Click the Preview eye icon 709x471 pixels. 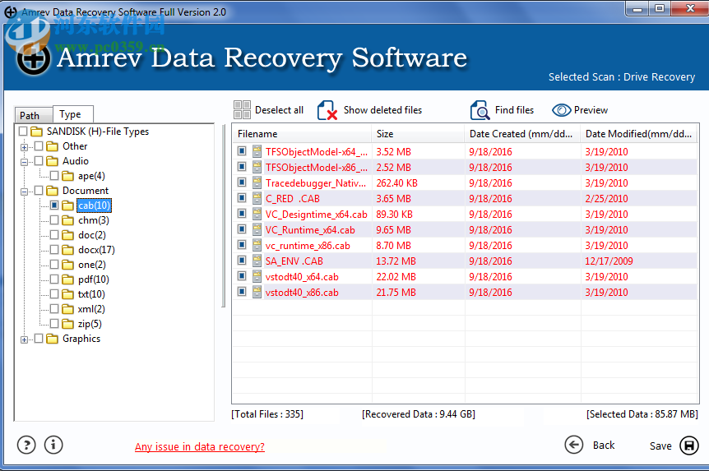[561, 110]
